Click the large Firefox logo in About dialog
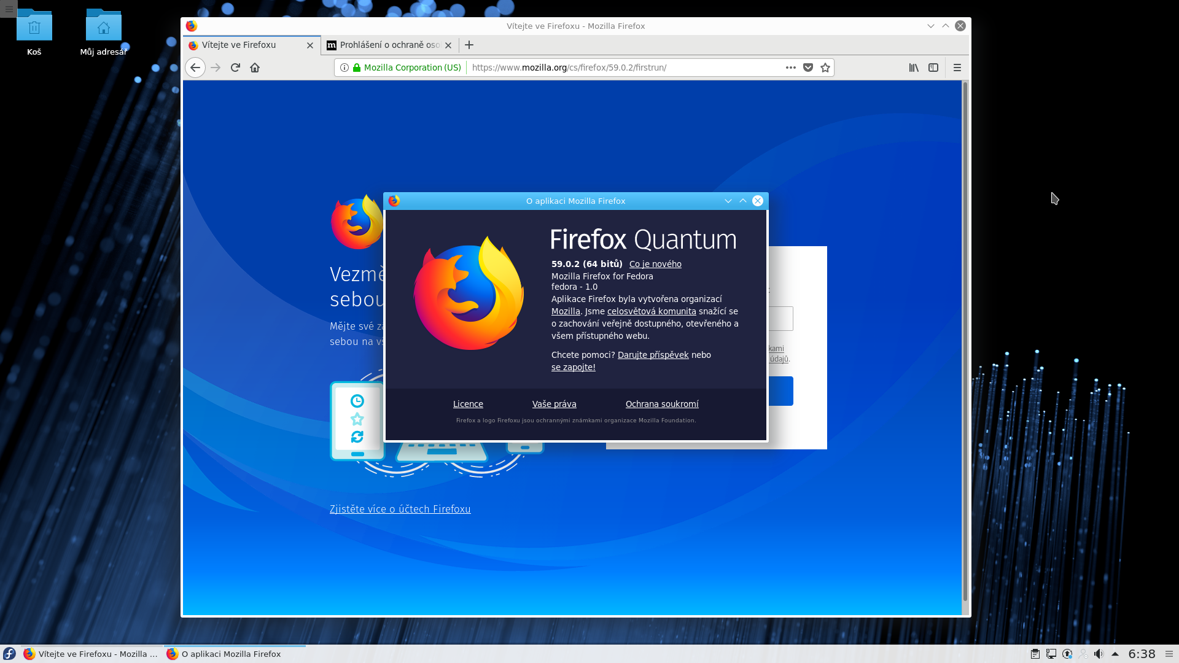Viewport: 1179px width, 663px height. click(x=469, y=293)
